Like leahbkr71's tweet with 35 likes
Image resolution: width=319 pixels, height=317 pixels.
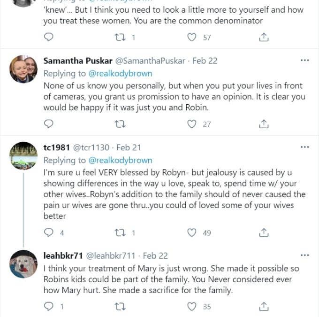[x=192, y=306]
